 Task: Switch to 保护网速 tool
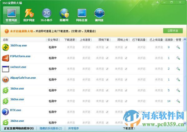[x=29, y=15]
